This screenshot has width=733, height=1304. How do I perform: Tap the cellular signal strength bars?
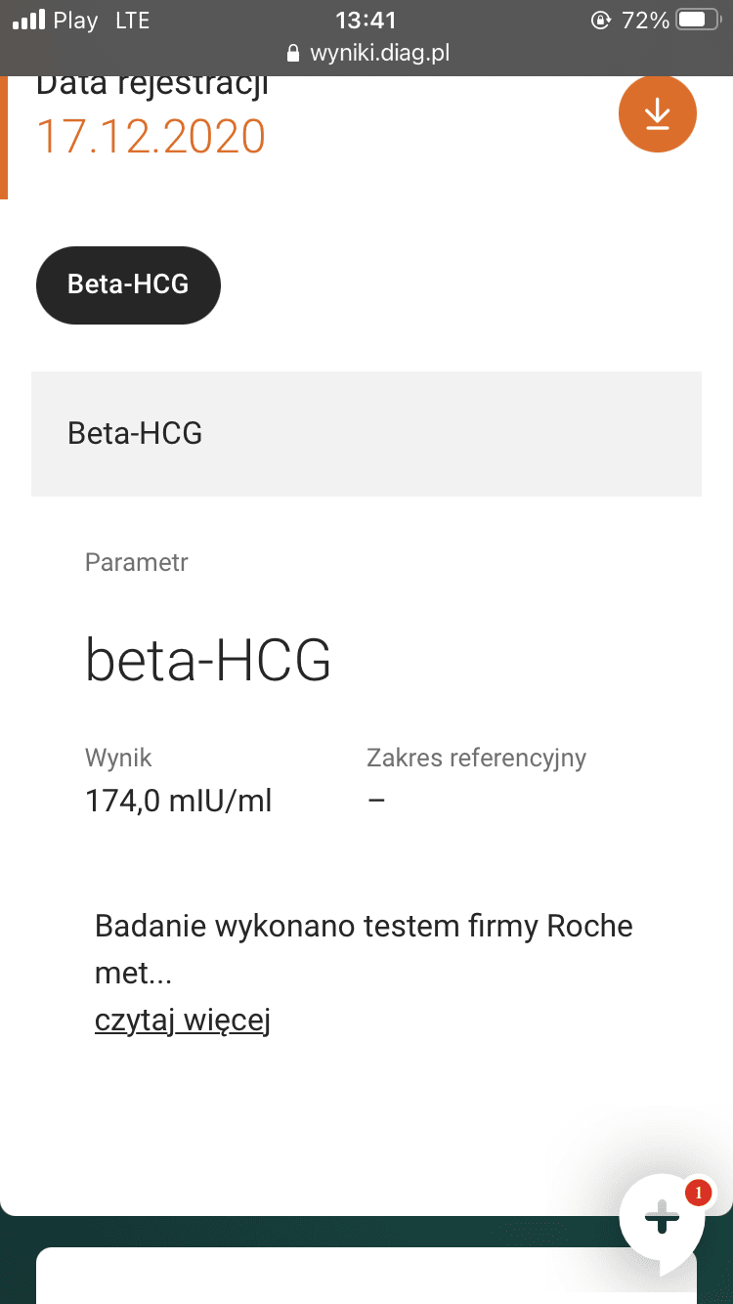pos(29,21)
